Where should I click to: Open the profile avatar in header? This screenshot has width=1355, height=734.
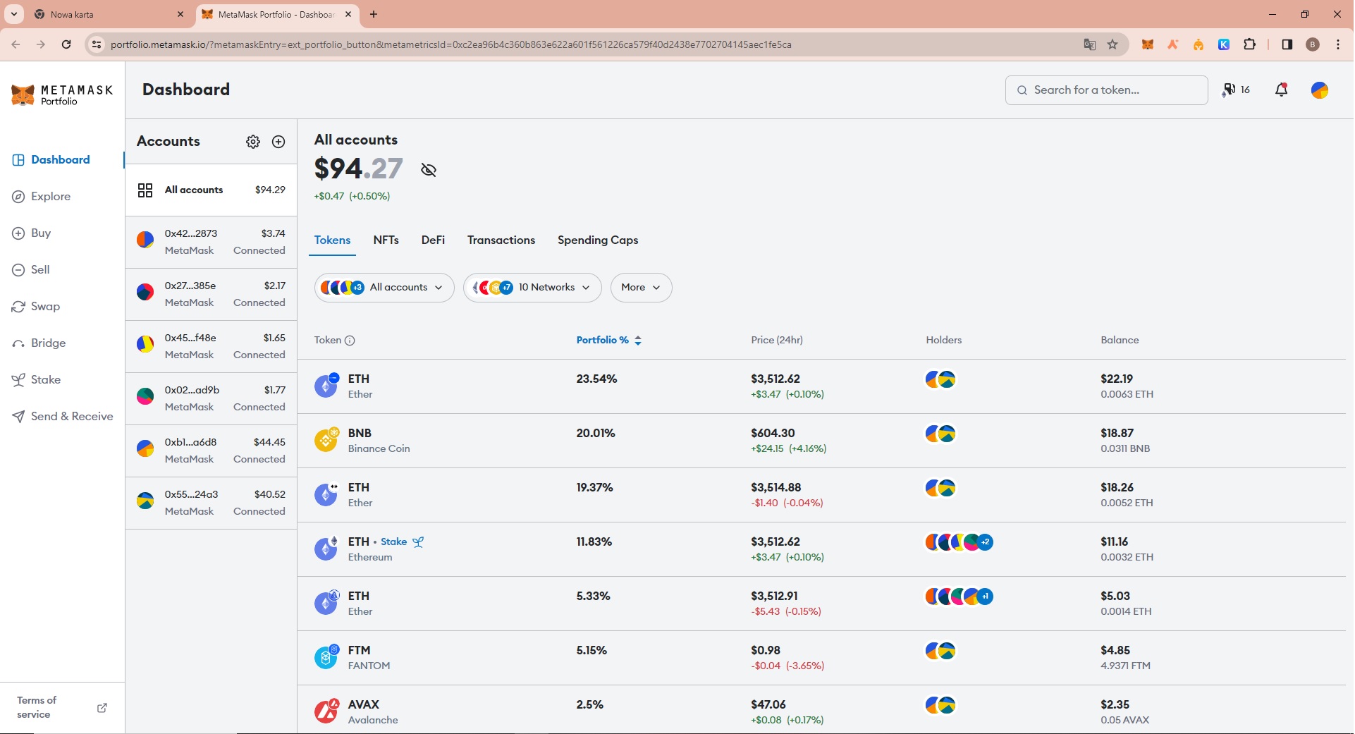[1320, 90]
